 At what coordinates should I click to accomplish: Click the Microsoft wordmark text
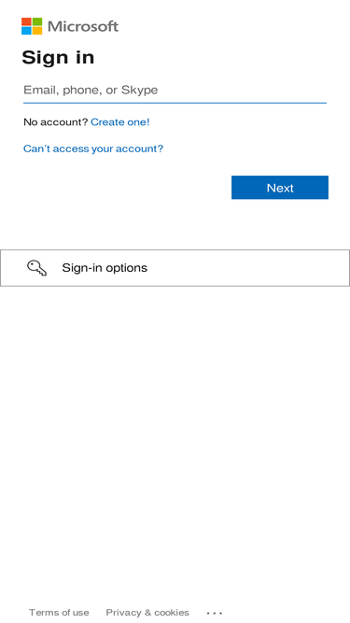pos(83,27)
